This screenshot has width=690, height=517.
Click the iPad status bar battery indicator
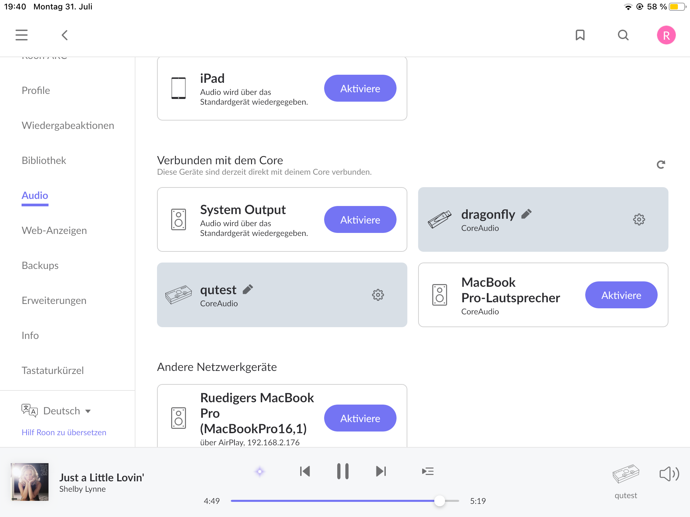click(678, 7)
